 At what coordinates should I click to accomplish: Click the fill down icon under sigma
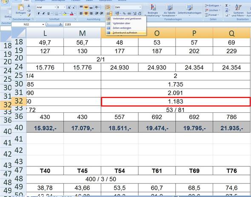[x=226, y=10]
